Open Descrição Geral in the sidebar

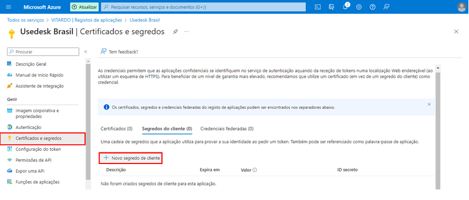31,64
